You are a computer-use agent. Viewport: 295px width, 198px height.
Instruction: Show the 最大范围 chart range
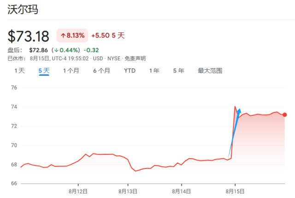210,71
